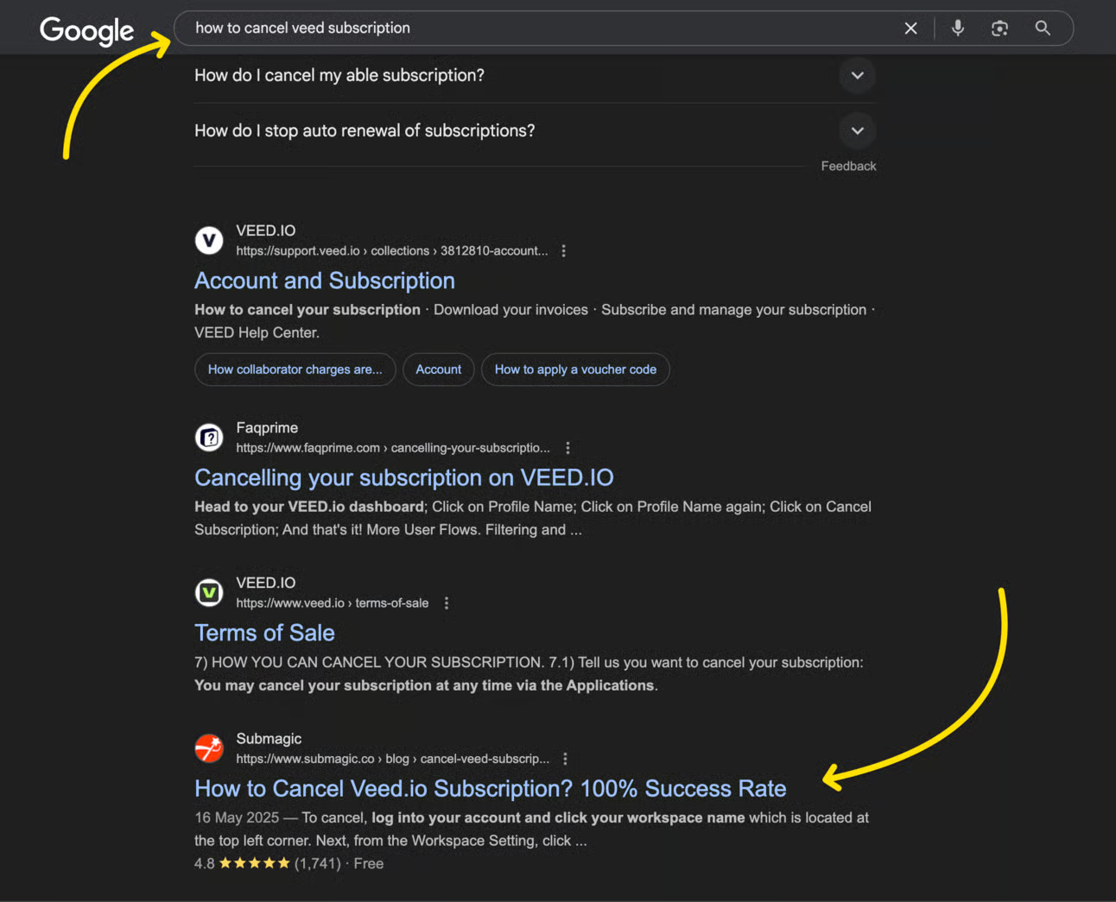Start voice search with the microphone icon
This screenshot has height=902, width=1116.
958,28
